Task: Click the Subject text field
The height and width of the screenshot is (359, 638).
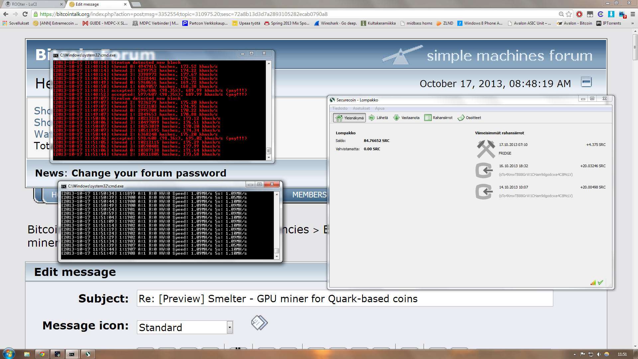Action: tap(345, 299)
